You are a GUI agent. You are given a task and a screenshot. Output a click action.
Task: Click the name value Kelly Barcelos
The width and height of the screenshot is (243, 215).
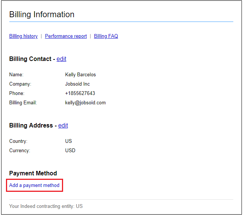pyautogui.click(x=80, y=75)
